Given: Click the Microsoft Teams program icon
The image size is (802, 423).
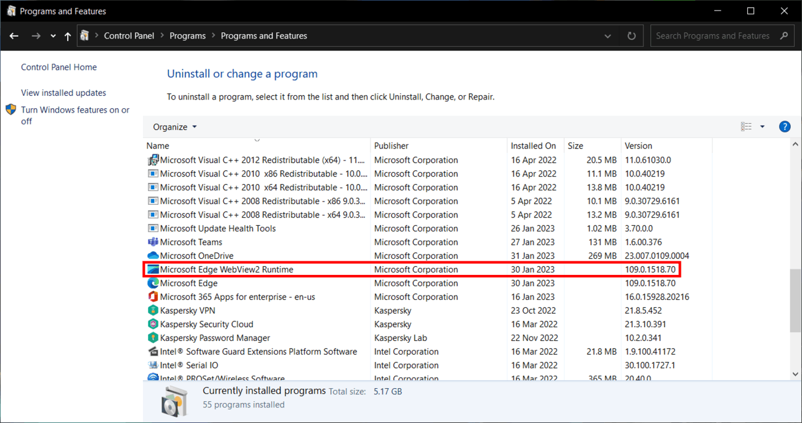Looking at the screenshot, I should (x=153, y=242).
